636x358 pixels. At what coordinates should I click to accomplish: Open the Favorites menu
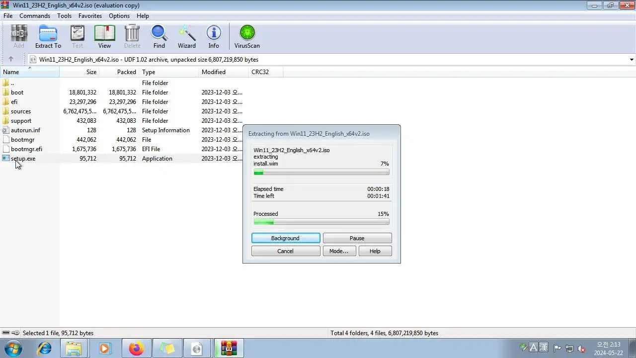(90, 15)
